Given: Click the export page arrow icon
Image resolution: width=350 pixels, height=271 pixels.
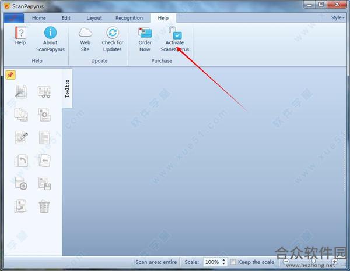Looking at the screenshot, I should (20, 206).
